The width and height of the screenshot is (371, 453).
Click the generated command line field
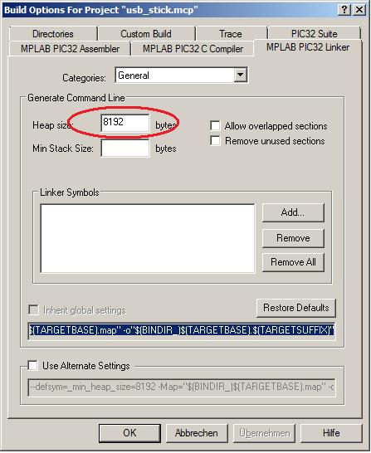181,330
